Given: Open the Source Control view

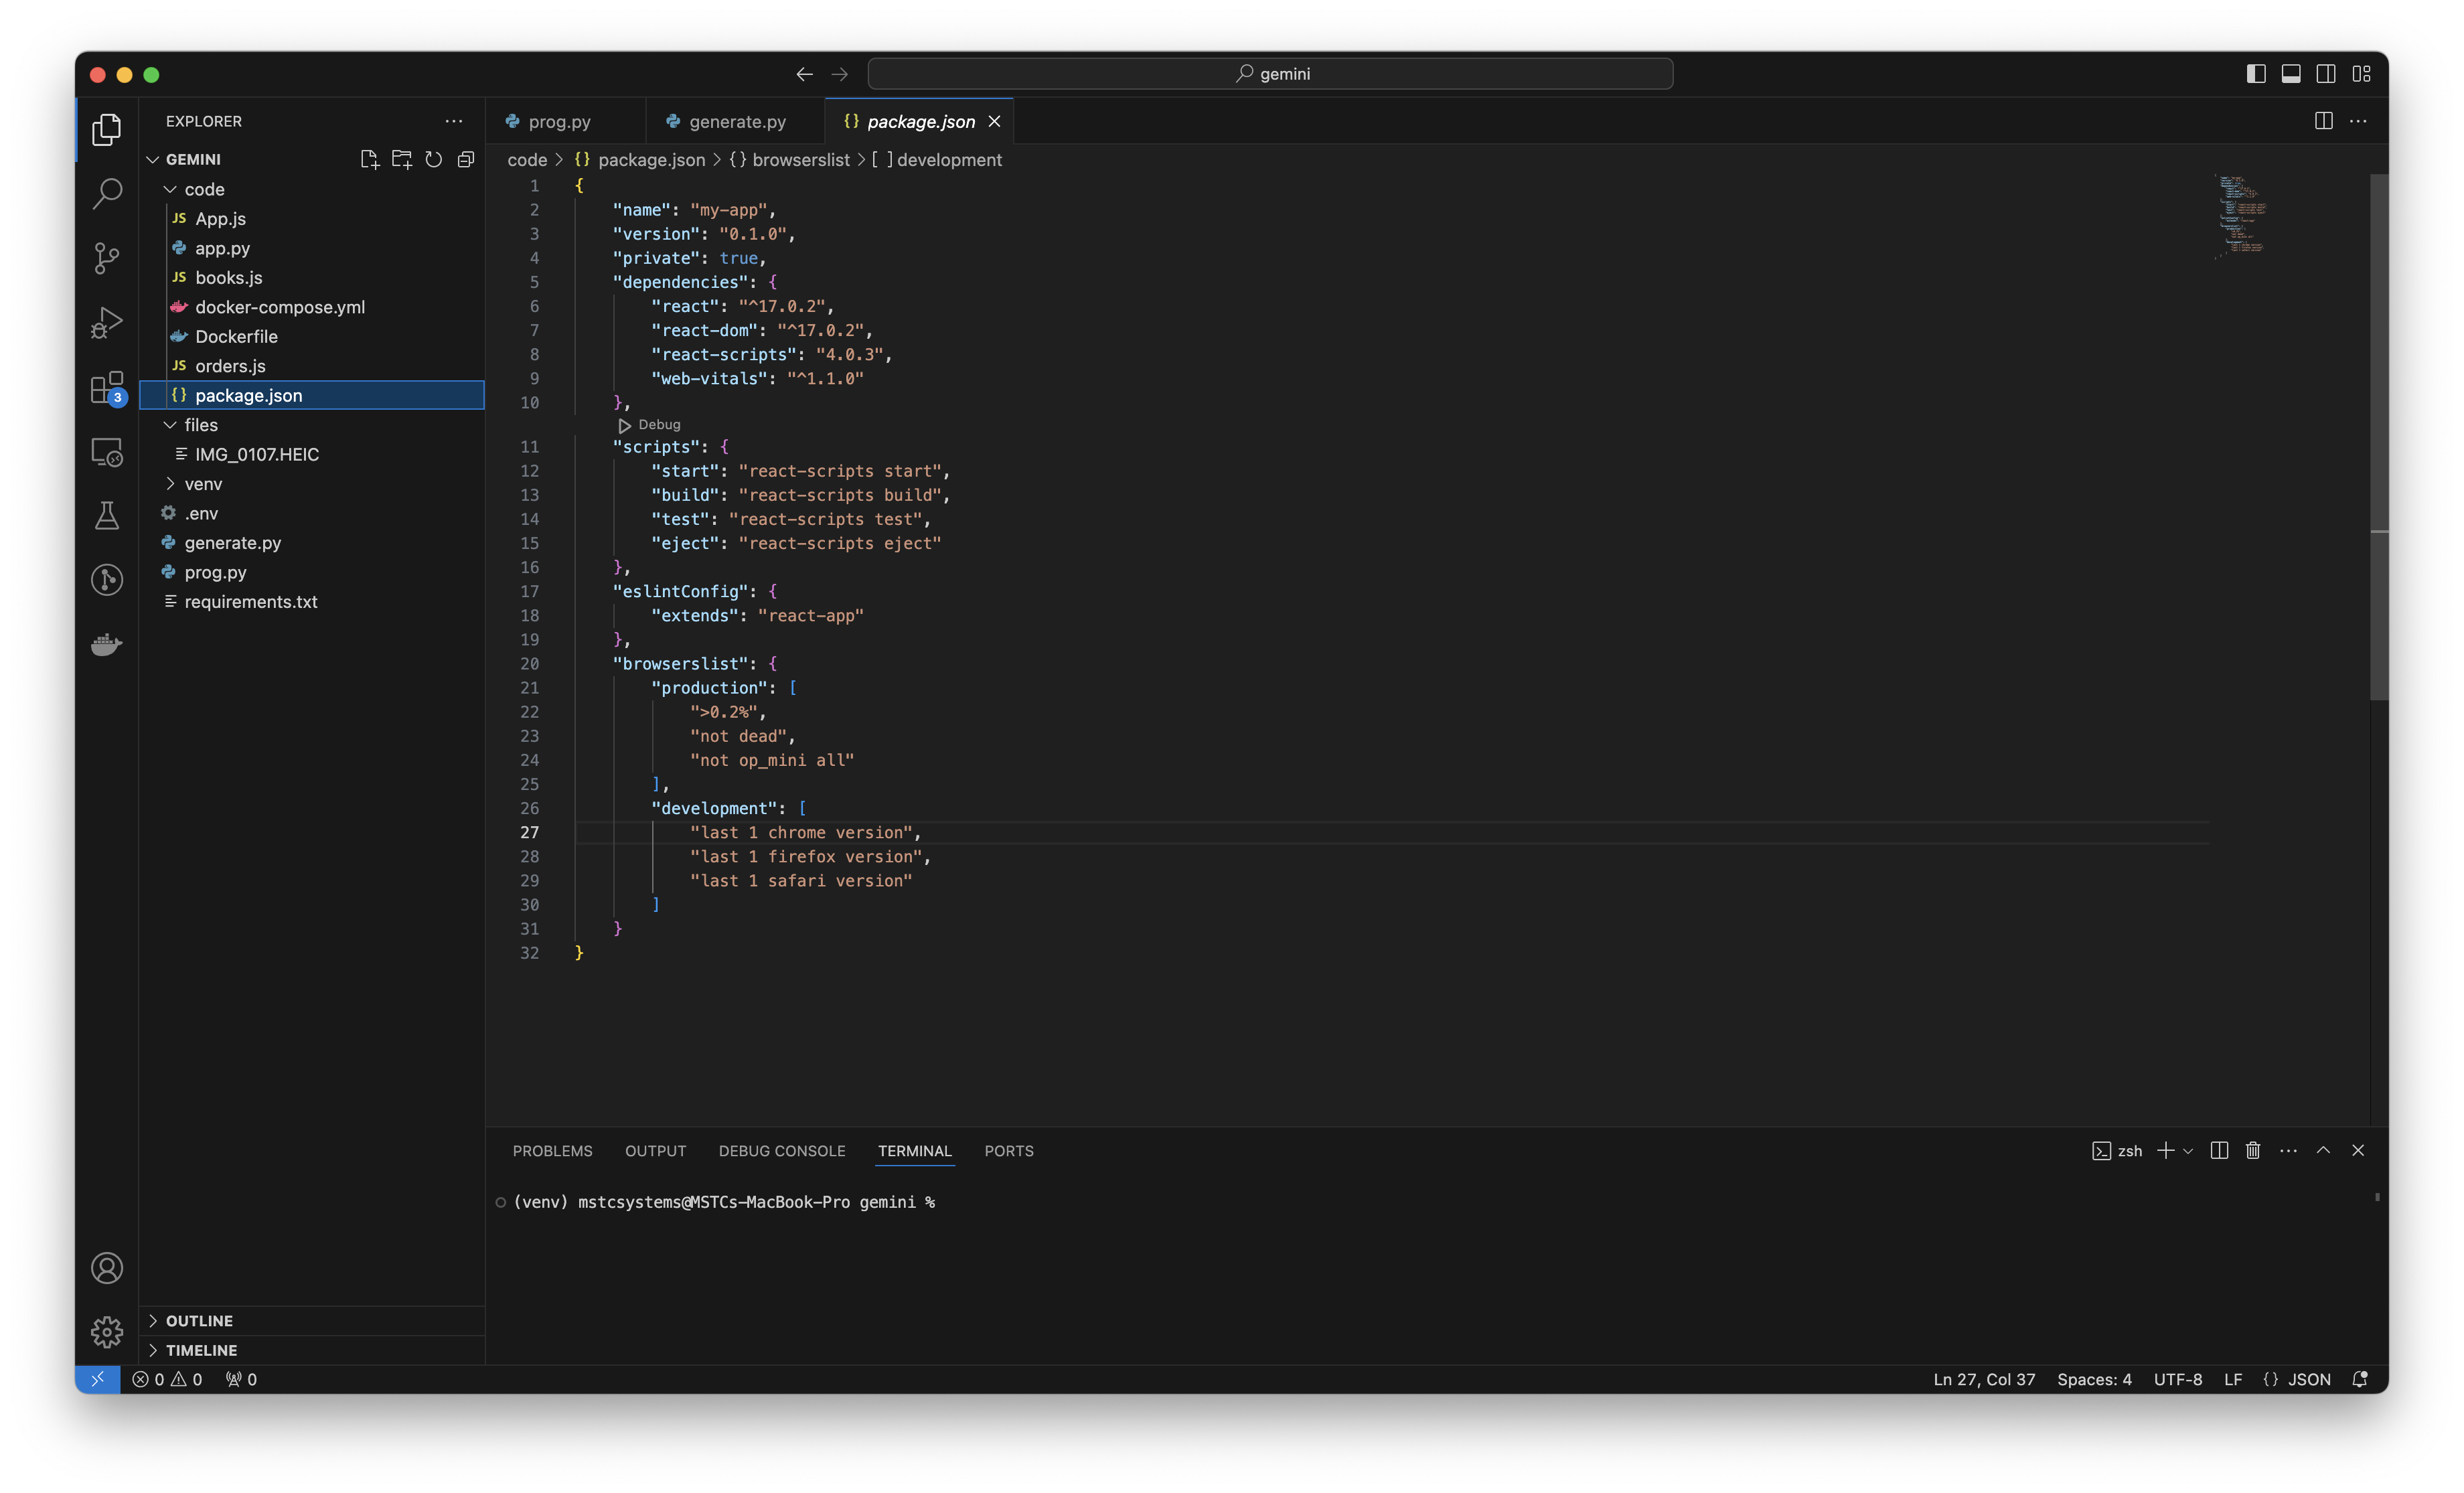Looking at the screenshot, I should (107, 258).
